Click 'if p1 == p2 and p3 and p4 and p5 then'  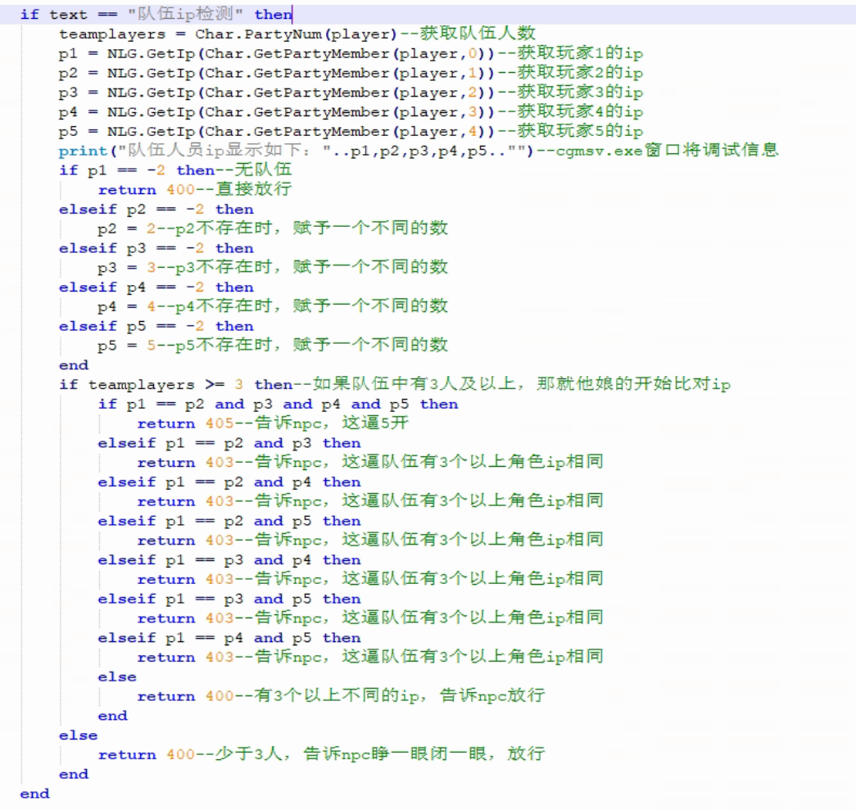pos(278,405)
